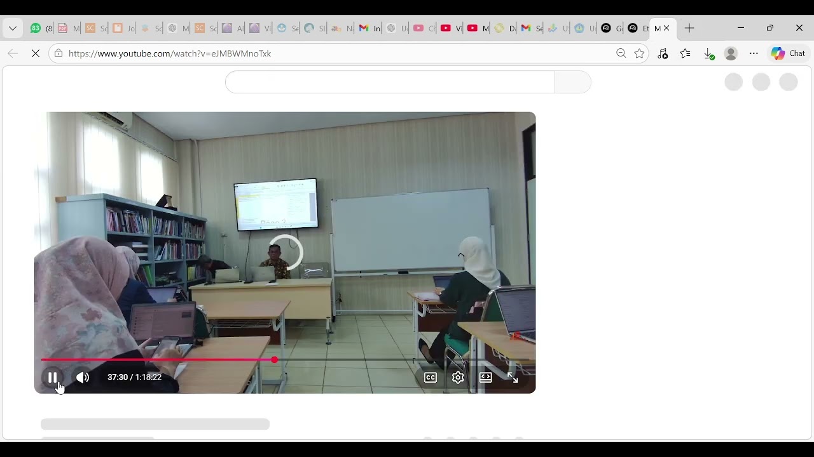Viewport: 814px width, 457px height.
Task: Open Copilot Chat
Action: [x=789, y=53]
